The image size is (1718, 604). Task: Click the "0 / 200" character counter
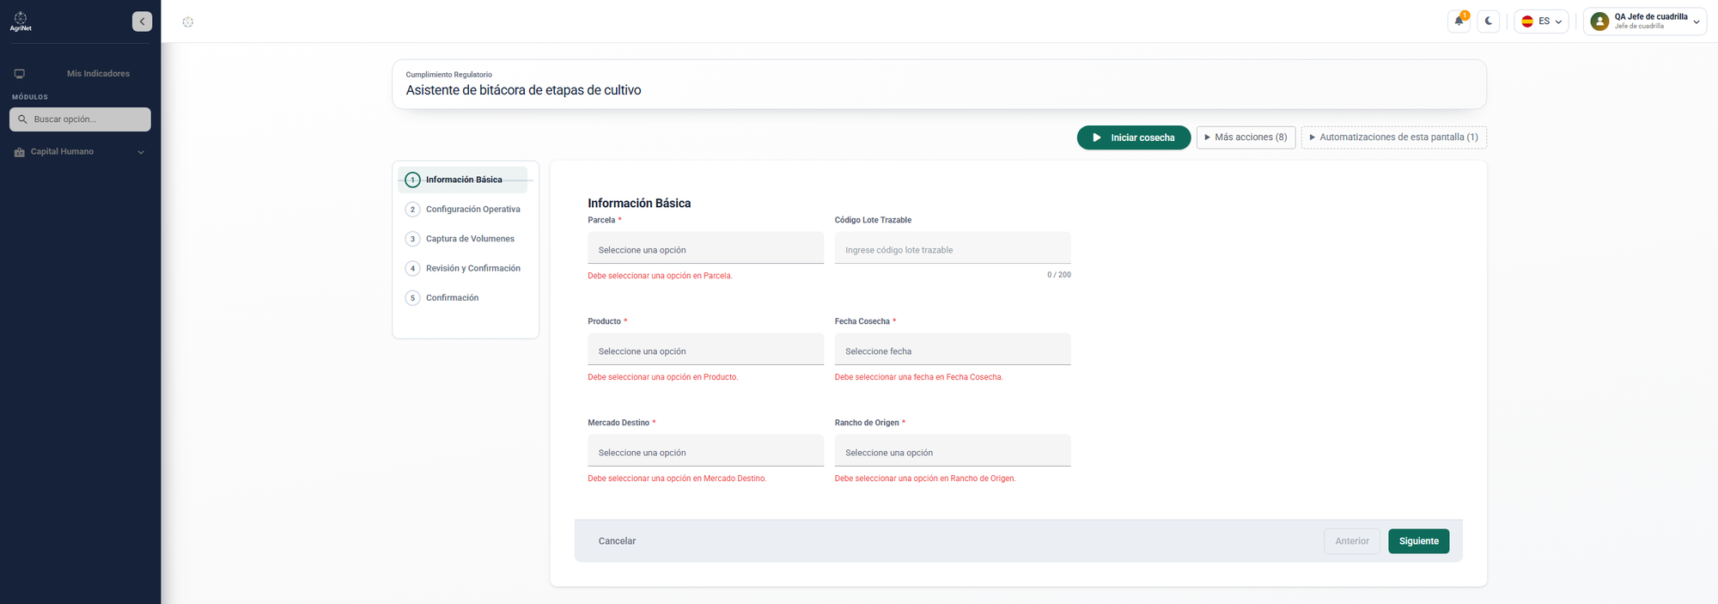[1058, 275]
